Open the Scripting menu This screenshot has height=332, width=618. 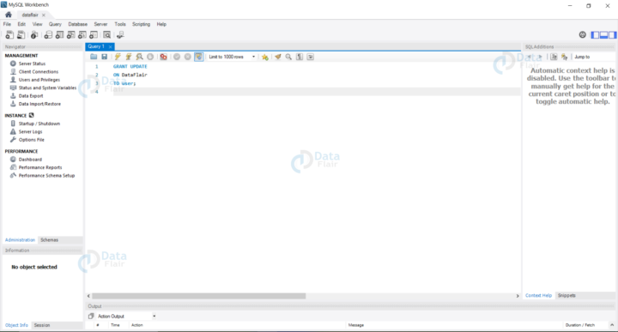click(141, 24)
